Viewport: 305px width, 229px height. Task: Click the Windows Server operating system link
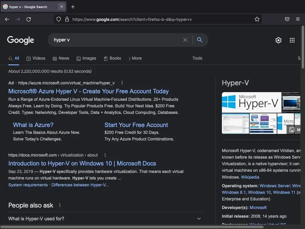(x=275, y=185)
